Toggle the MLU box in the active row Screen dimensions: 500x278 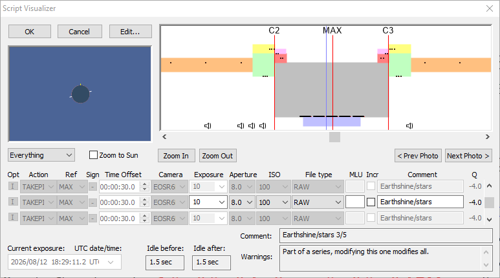coord(354,202)
